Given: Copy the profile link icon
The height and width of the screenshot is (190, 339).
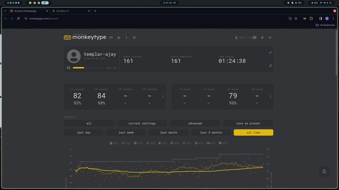Looking at the screenshot, I should [x=270, y=66].
